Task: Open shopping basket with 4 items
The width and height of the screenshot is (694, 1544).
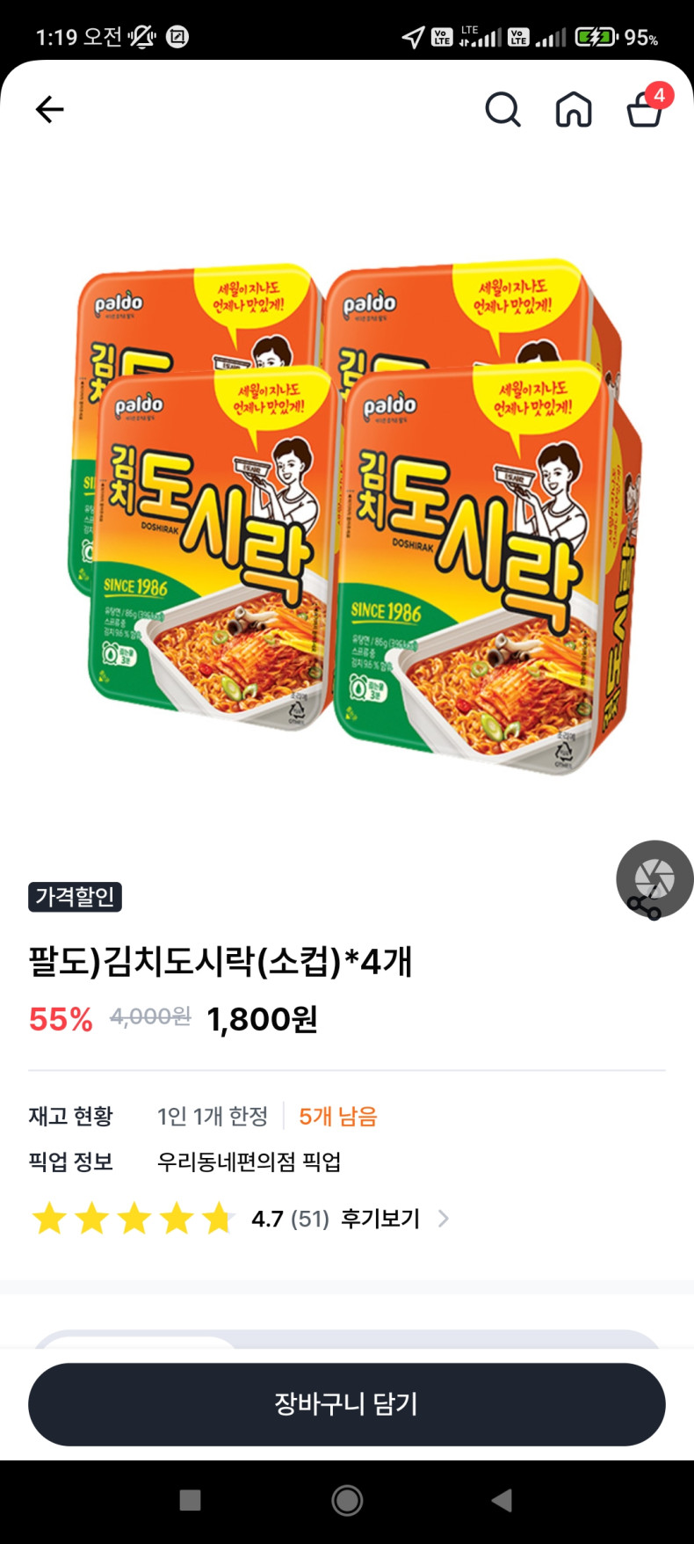Action: [646, 110]
